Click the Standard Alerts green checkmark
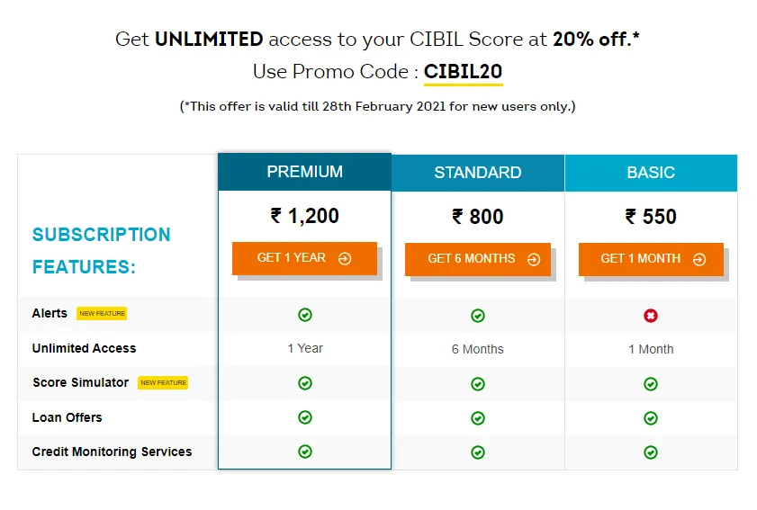 point(478,316)
